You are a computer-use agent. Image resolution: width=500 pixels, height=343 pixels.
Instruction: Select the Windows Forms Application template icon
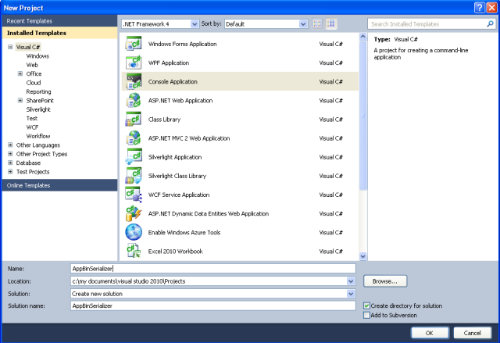point(133,44)
